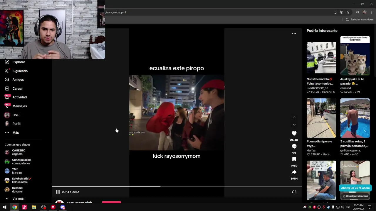This screenshot has height=211, width=376.
Task: Click Steam icon in the system tray
Action: 328,207
